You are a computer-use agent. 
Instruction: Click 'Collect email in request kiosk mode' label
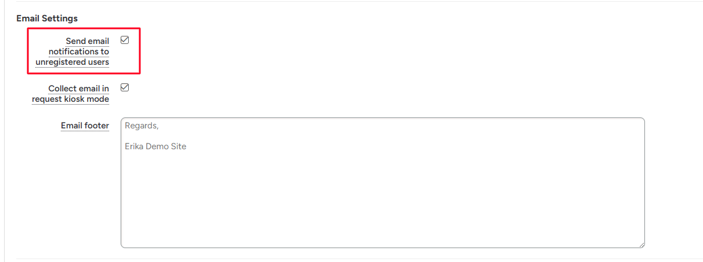70,94
